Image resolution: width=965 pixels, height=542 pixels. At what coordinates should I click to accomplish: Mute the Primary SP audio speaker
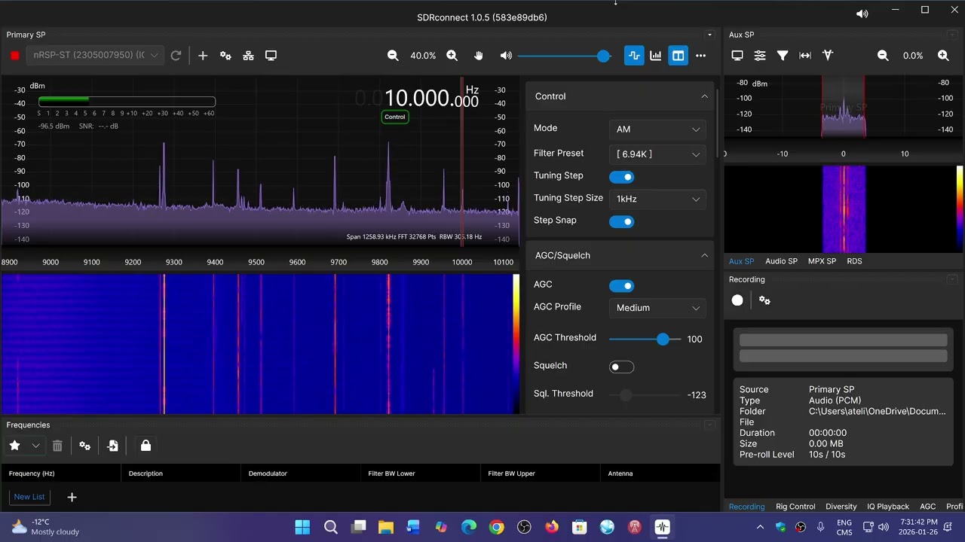coord(506,56)
